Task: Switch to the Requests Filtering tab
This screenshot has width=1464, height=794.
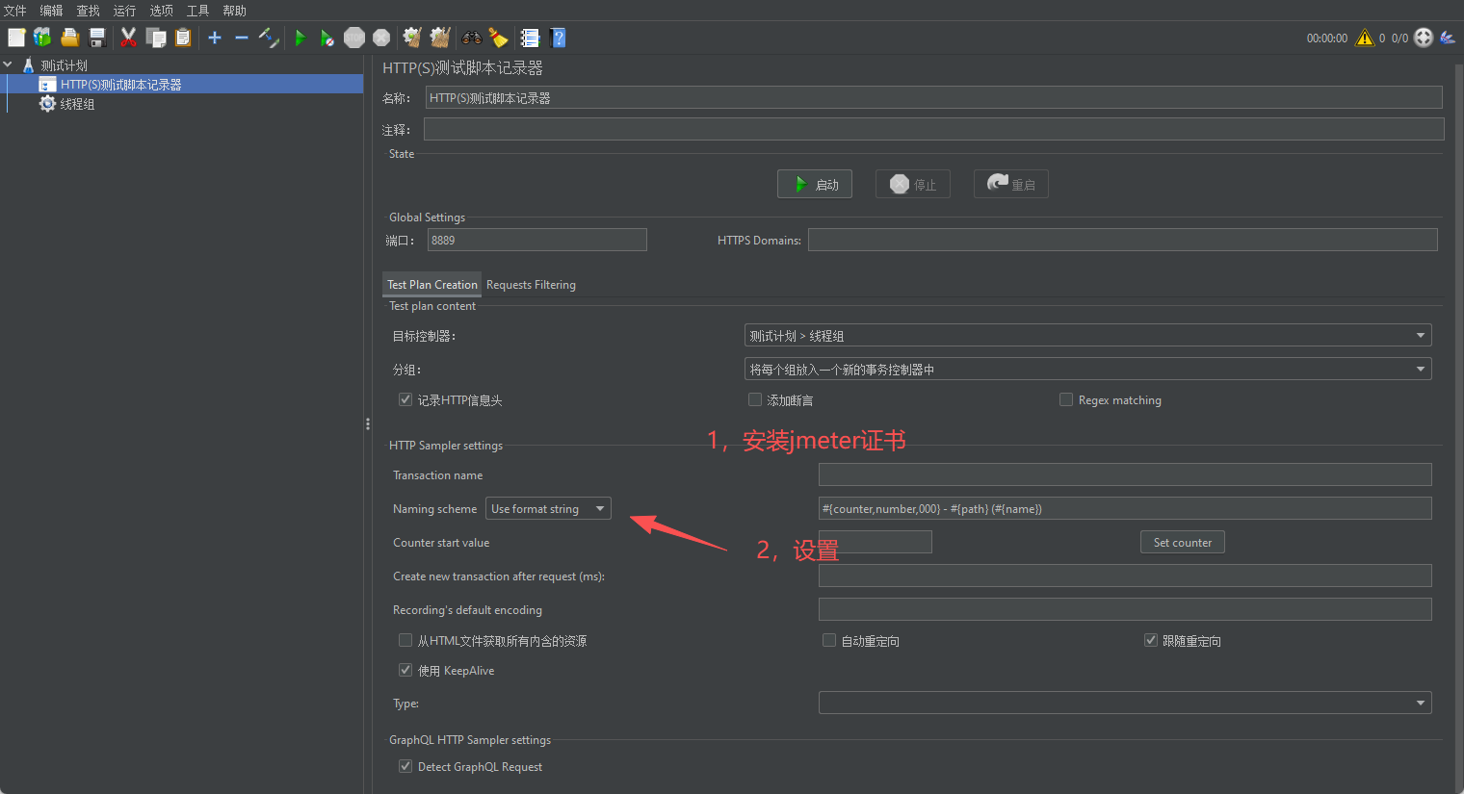Action: (531, 284)
